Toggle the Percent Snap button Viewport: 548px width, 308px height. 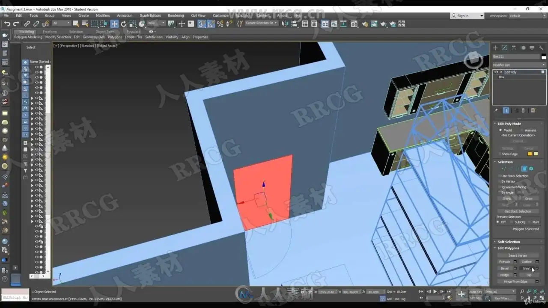pyautogui.click(x=220, y=24)
